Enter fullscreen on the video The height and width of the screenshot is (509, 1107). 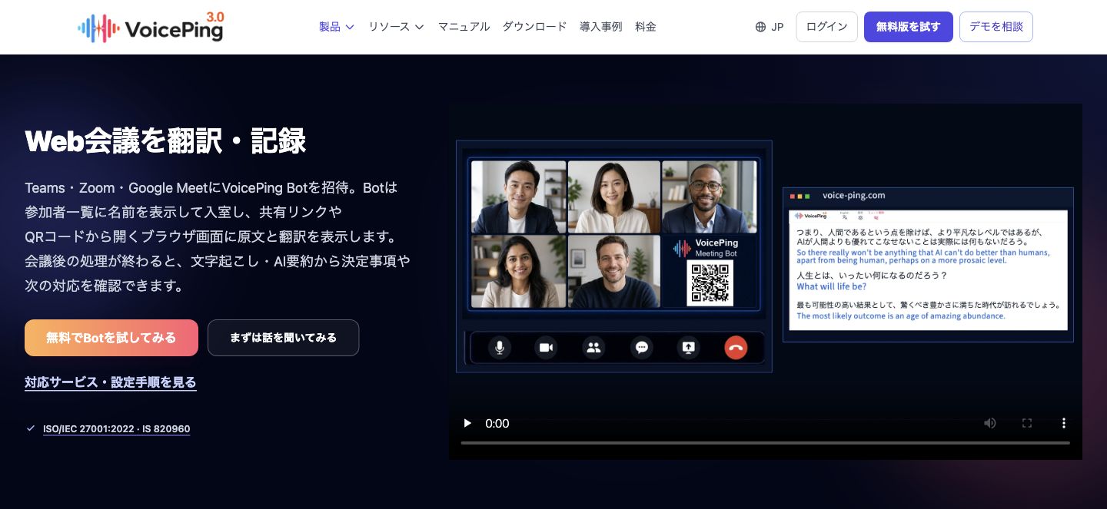click(1026, 423)
